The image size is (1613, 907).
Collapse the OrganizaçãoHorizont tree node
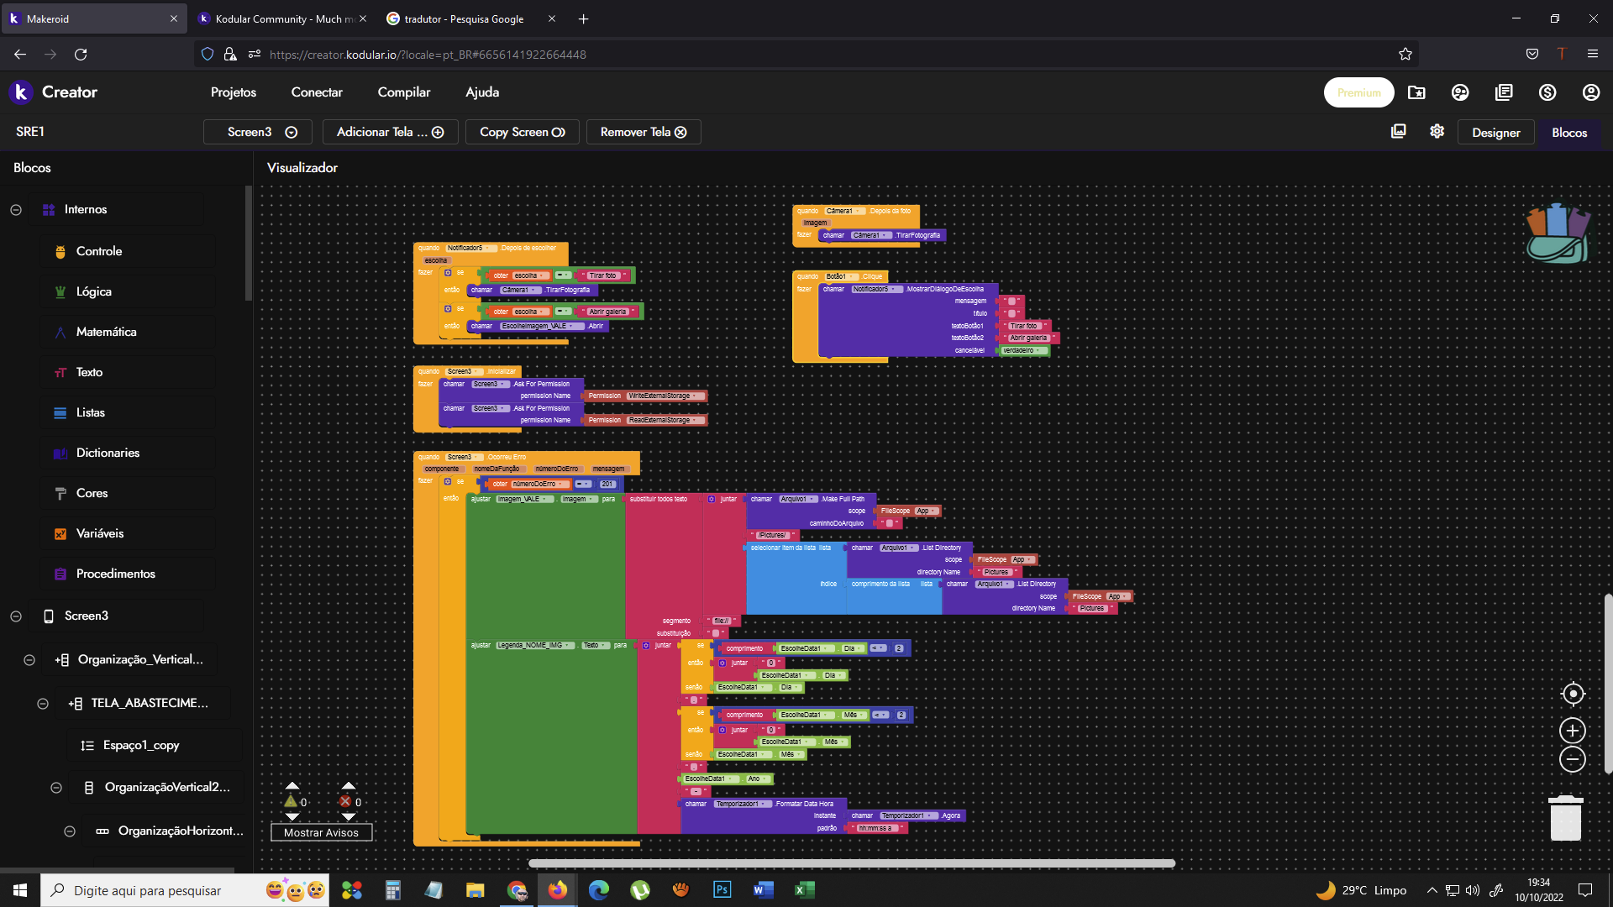[x=70, y=831]
